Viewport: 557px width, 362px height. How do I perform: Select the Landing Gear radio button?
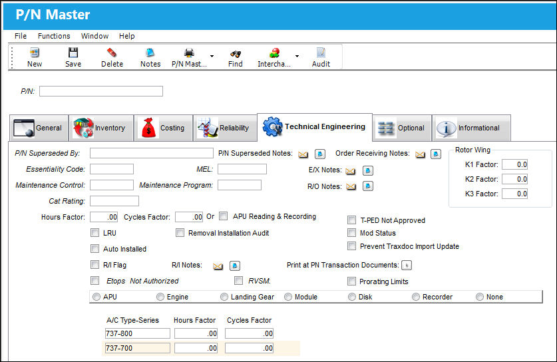224,297
